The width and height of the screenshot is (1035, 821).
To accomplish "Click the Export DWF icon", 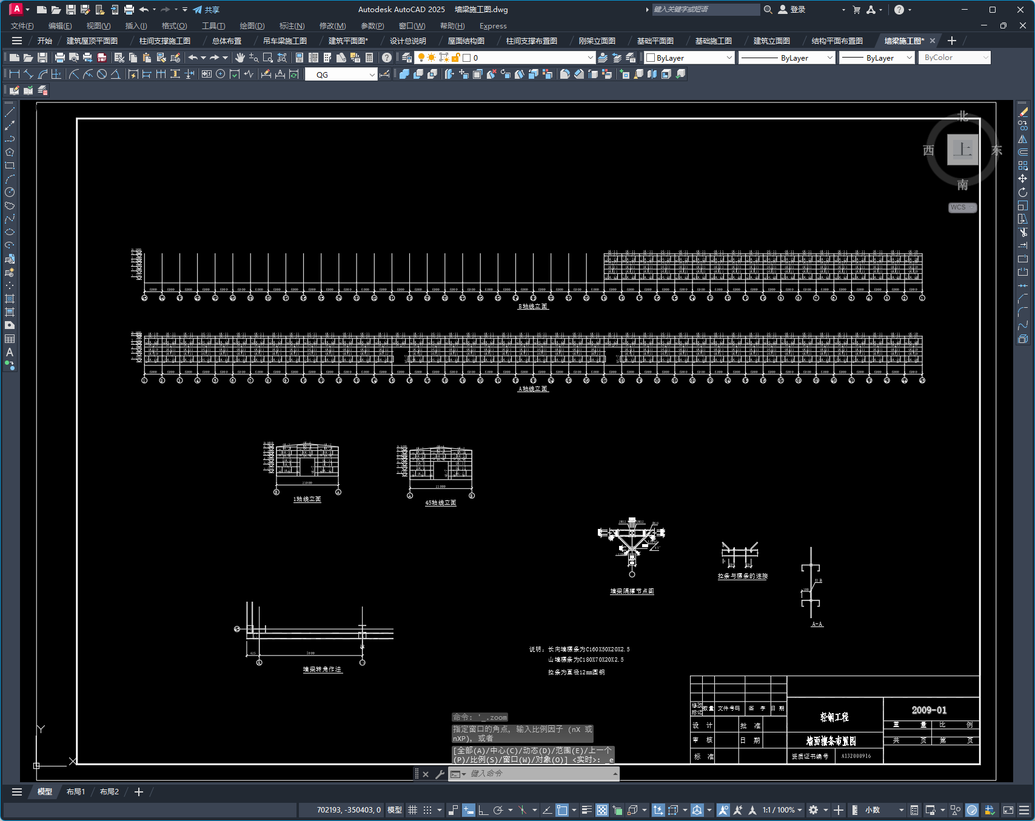I will 102,58.
